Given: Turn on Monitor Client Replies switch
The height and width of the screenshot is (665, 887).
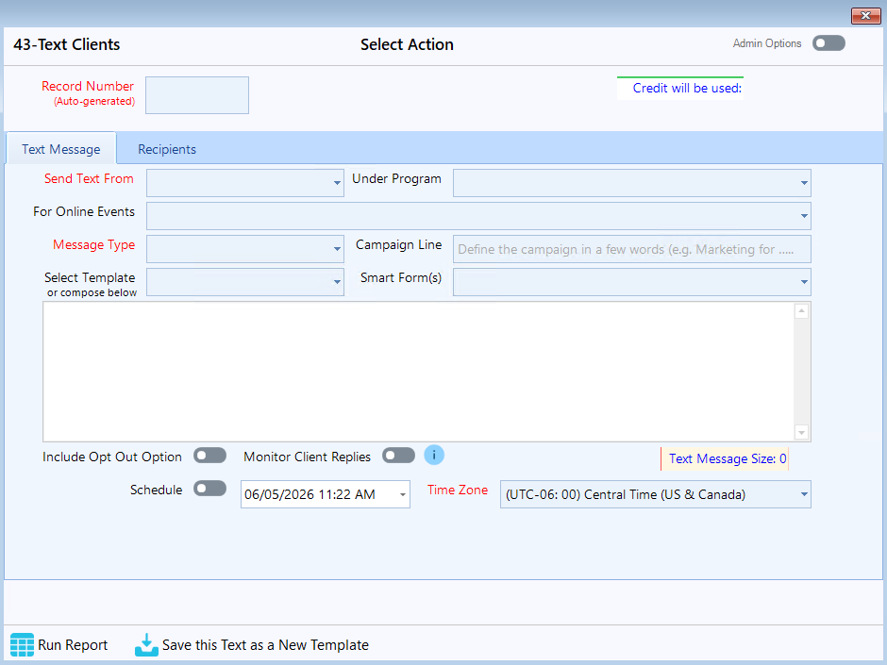Looking at the screenshot, I should point(398,456).
